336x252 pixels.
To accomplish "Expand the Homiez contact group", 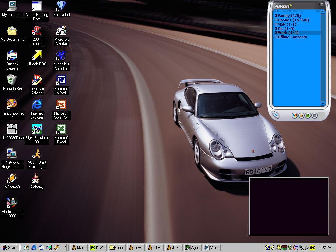I will pyautogui.click(x=276, y=20).
